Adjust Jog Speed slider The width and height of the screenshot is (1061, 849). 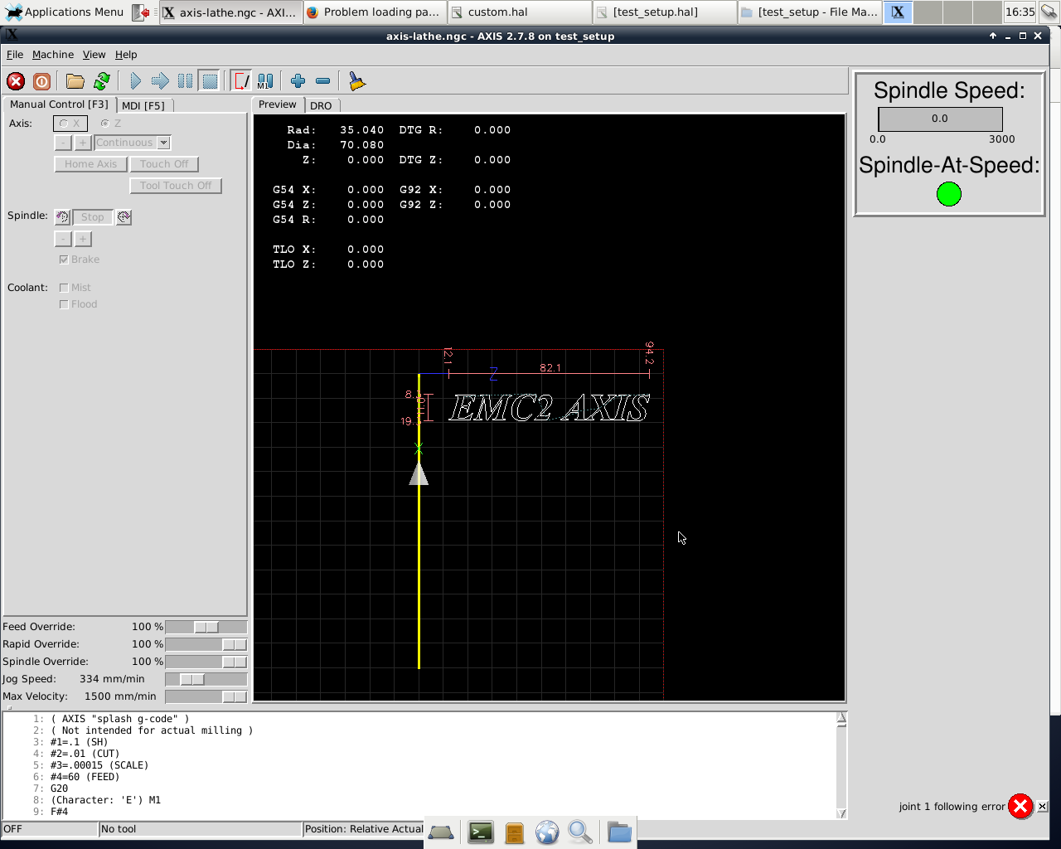click(x=206, y=679)
